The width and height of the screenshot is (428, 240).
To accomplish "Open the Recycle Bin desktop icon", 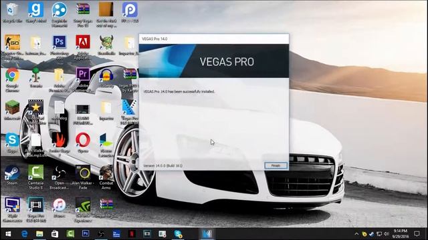I will tap(12, 12).
